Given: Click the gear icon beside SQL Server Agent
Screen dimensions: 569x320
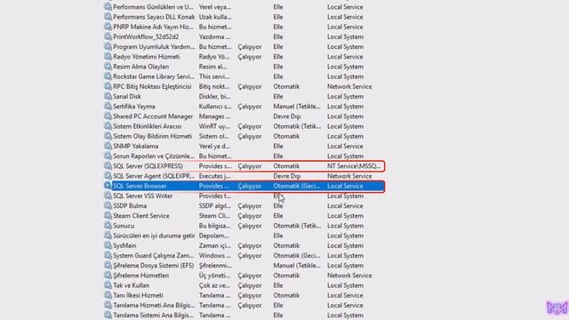Looking at the screenshot, I should pyautogui.click(x=108, y=176).
